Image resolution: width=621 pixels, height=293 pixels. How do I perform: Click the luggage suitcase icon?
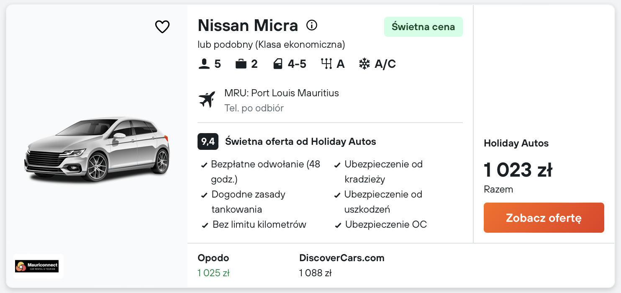pyautogui.click(x=241, y=64)
